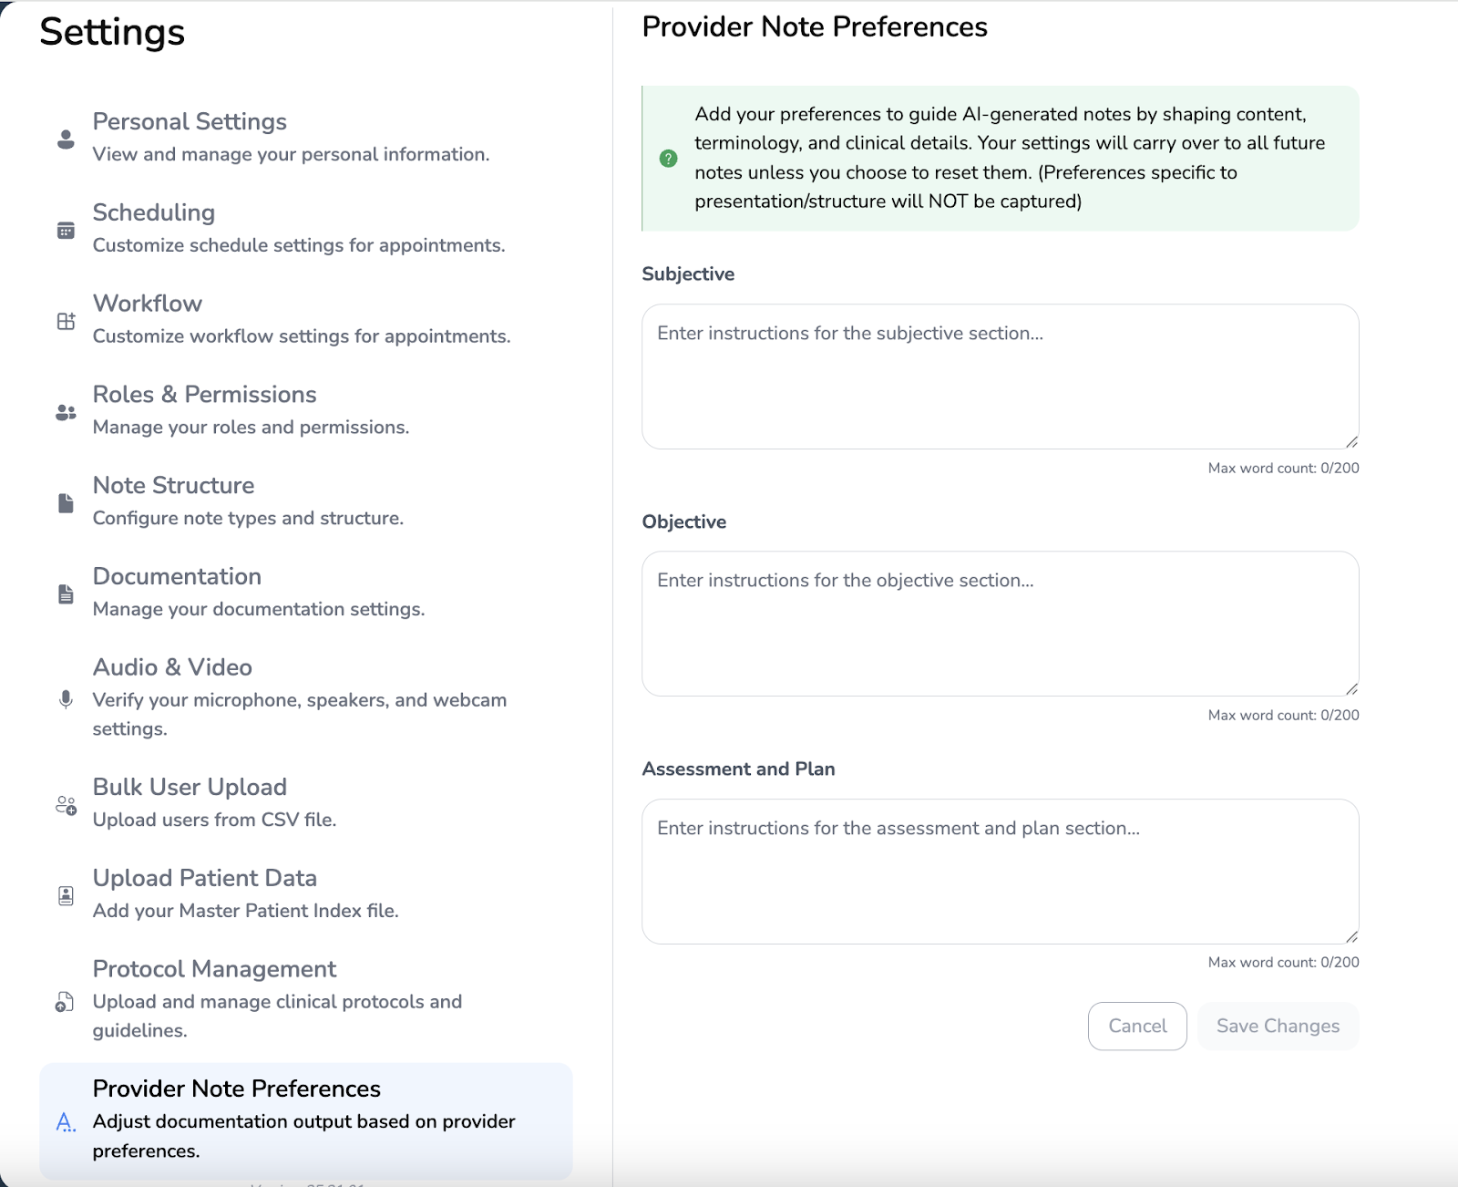Click the Documentation page icon
This screenshot has width=1458, height=1187.
66,594
